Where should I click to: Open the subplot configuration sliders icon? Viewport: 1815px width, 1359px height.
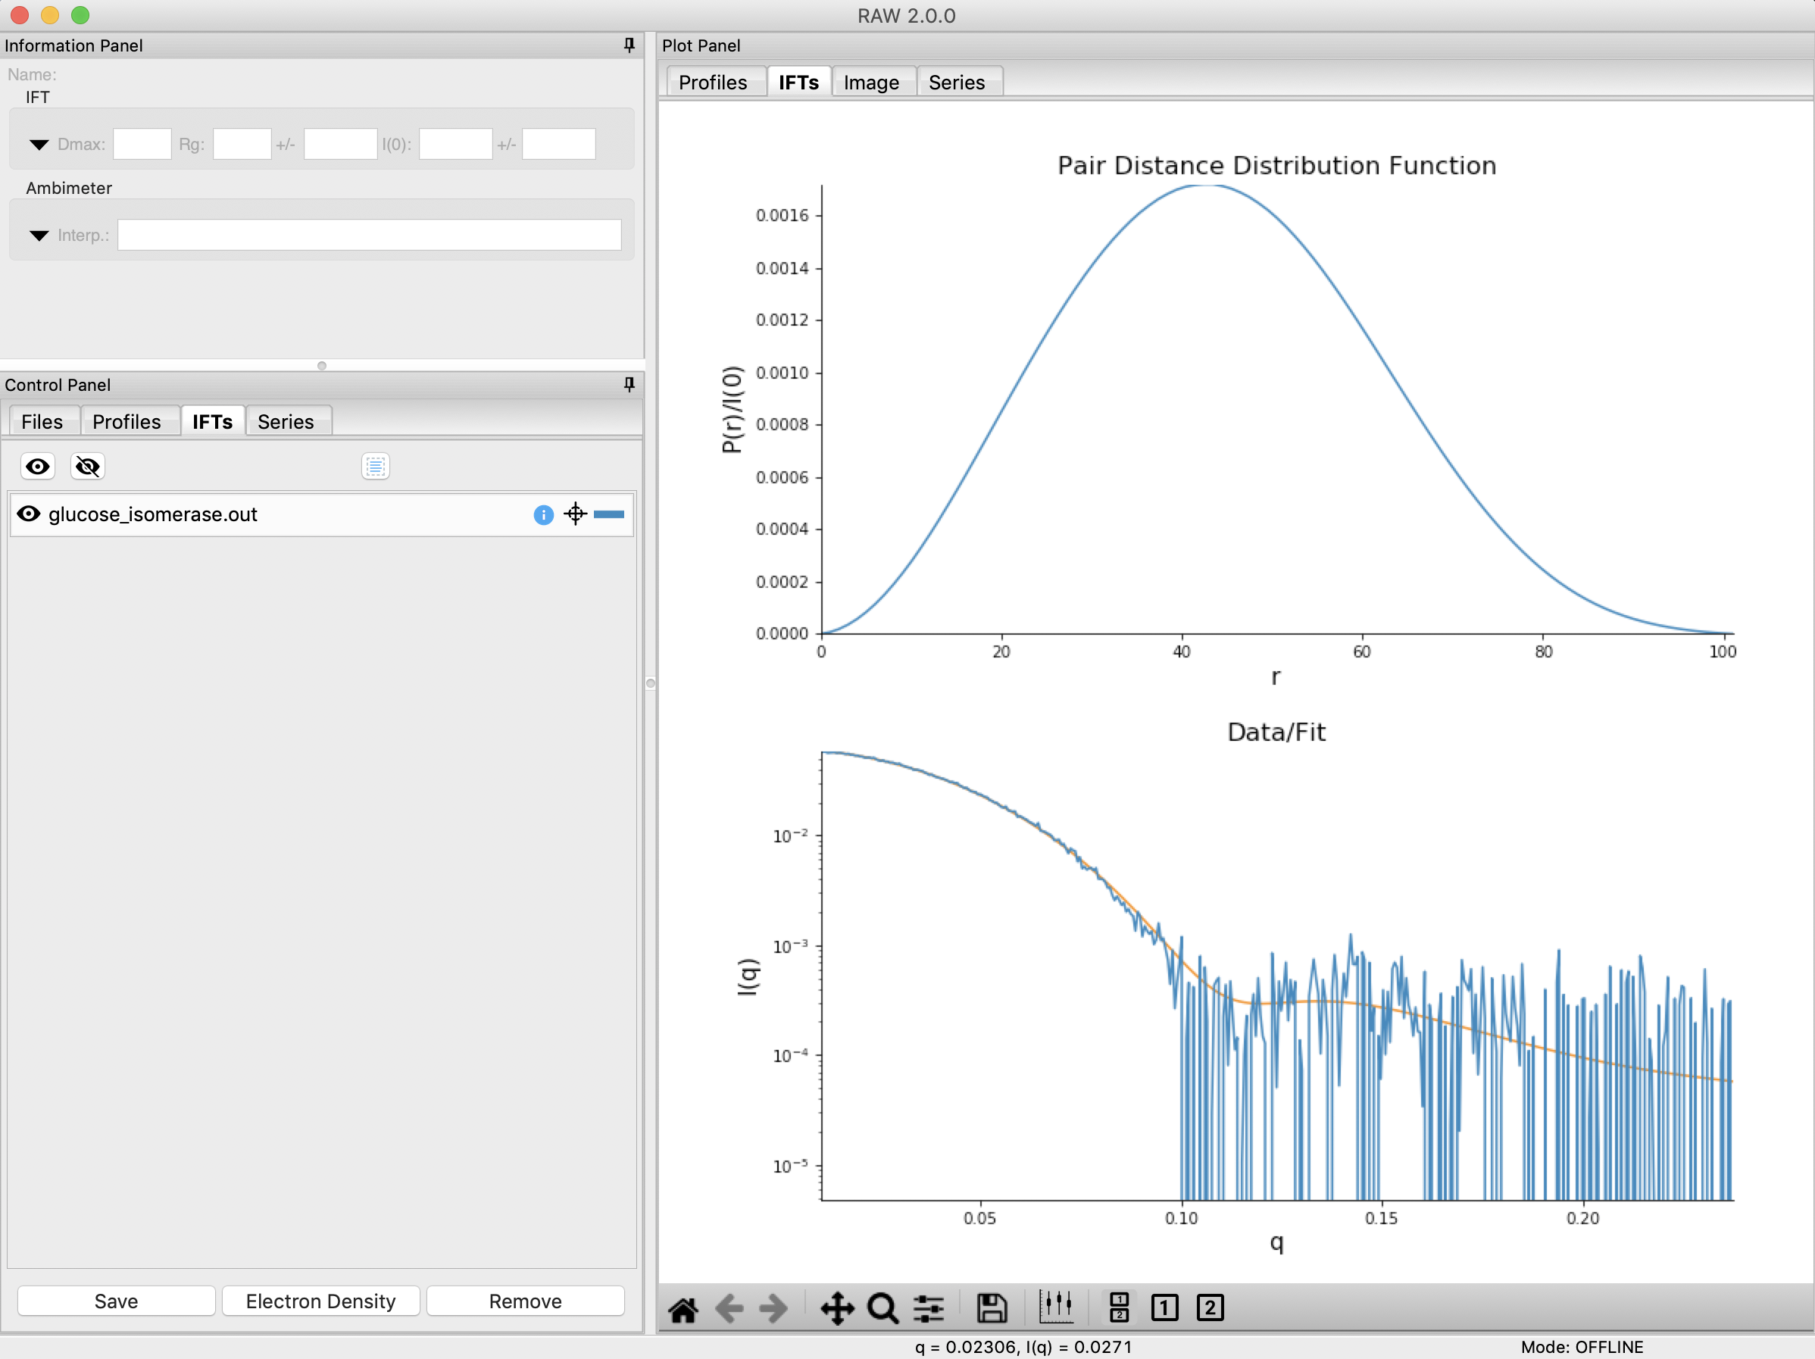pyautogui.click(x=929, y=1308)
